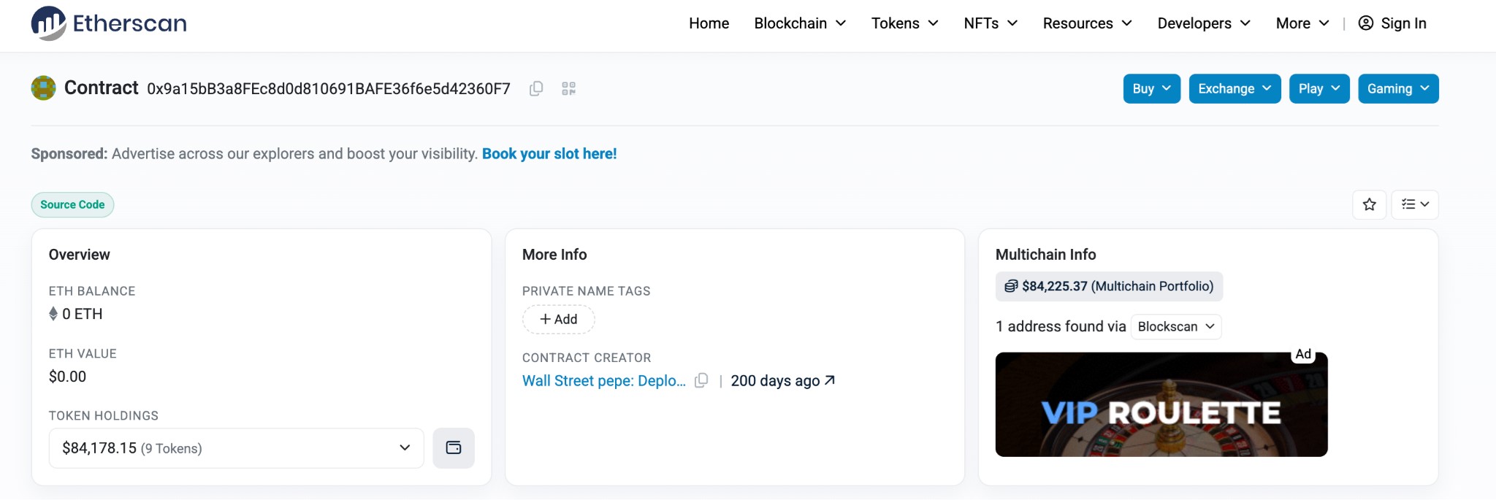Copy the contract address to clipboard
1496x500 pixels.
pos(536,88)
